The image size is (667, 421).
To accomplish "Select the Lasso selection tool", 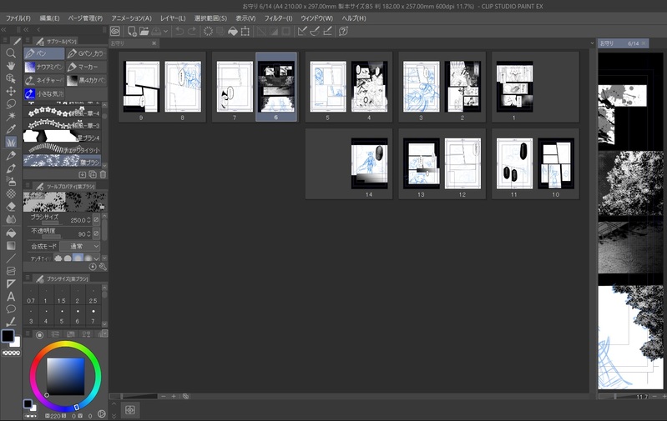I will pyautogui.click(x=11, y=103).
